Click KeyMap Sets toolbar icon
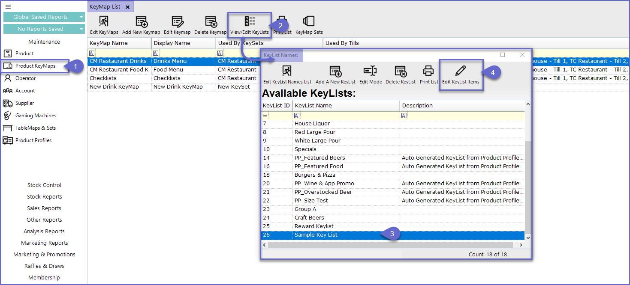 coord(309,25)
